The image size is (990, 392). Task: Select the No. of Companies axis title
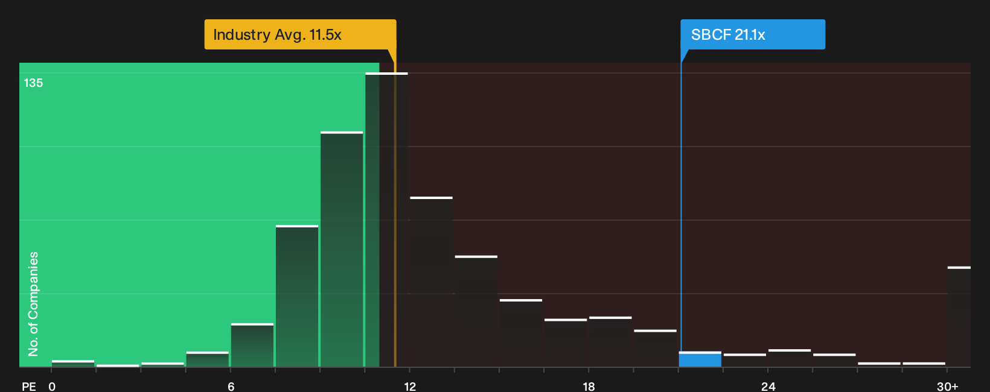[x=33, y=304]
